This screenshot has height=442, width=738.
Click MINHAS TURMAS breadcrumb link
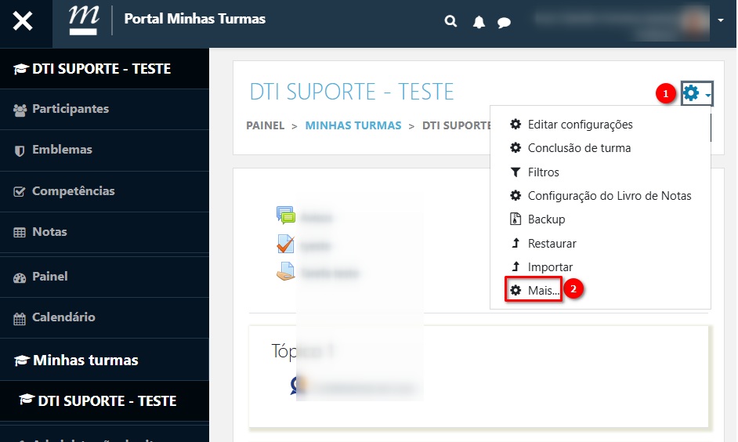pyautogui.click(x=353, y=125)
